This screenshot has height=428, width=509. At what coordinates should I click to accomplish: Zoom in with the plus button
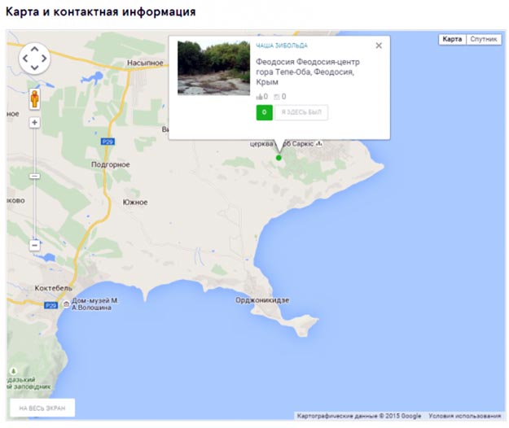click(35, 123)
